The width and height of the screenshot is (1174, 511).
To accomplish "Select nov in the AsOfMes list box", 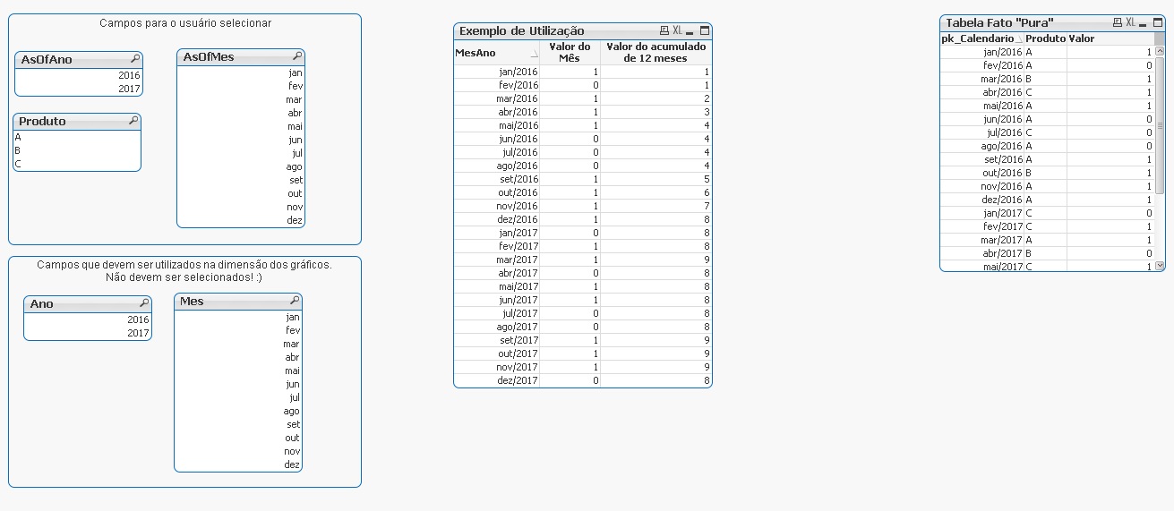I will (241, 207).
